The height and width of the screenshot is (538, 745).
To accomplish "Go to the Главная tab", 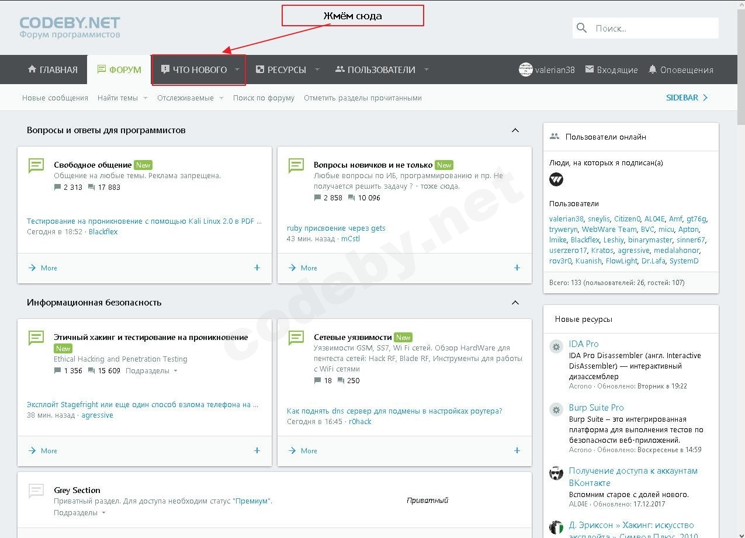I will tap(53, 70).
